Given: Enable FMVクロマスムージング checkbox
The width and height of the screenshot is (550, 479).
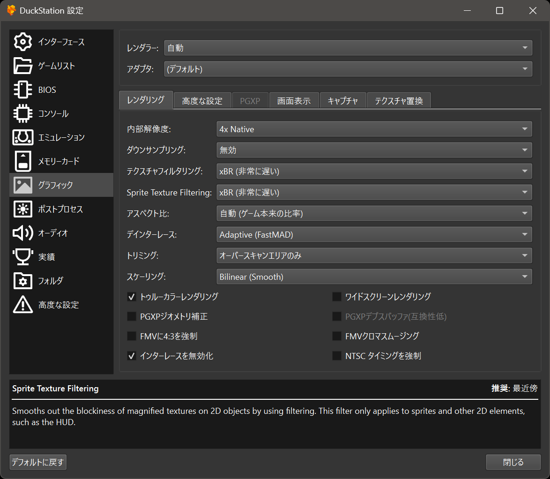Looking at the screenshot, I should (337, 336).
